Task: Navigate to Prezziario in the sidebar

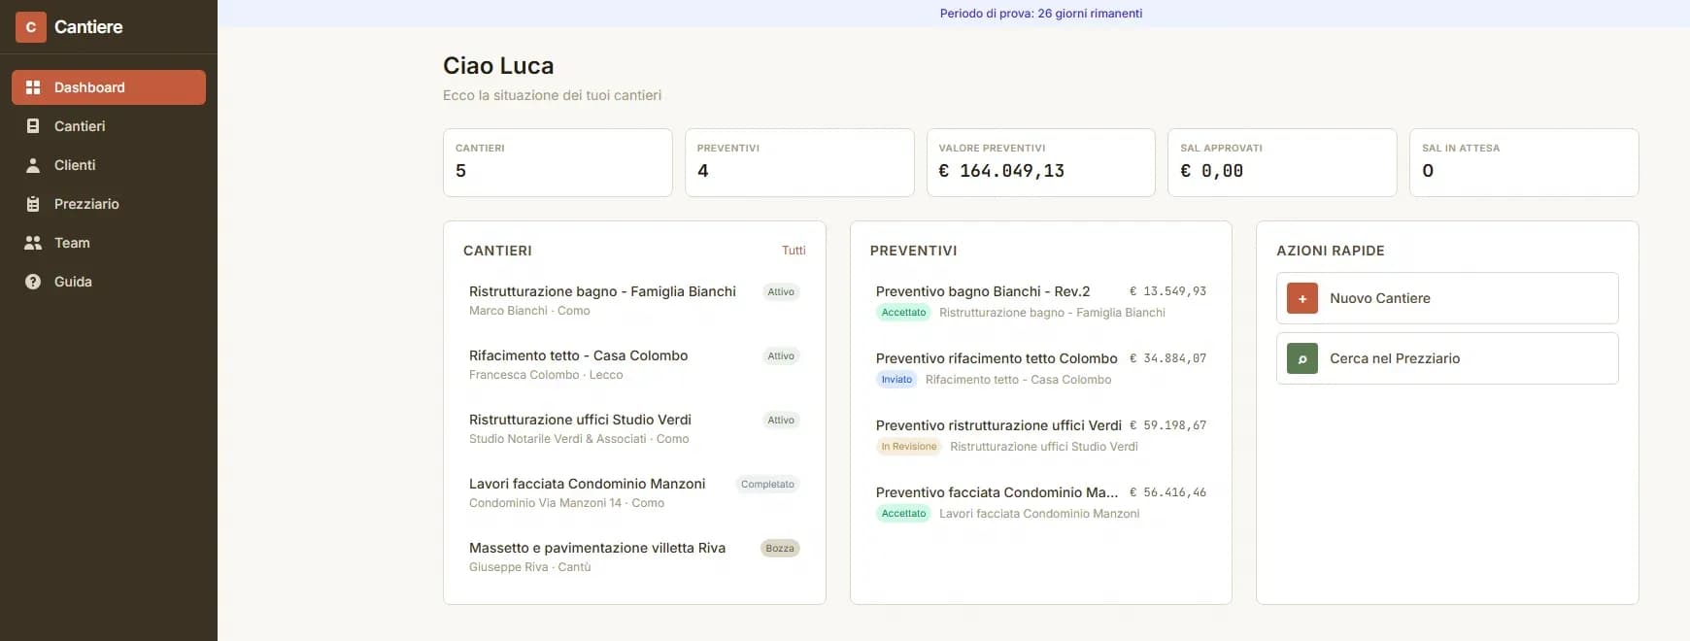Action: click(109, 204)
